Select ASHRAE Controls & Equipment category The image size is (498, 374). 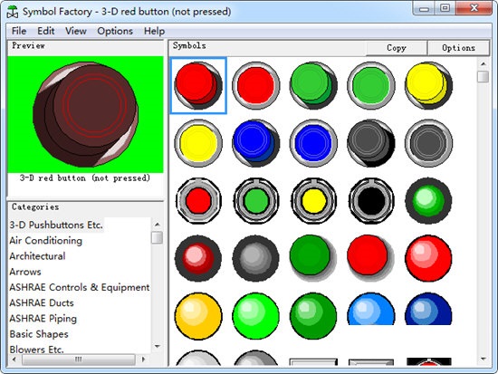[x=80, y=287]
